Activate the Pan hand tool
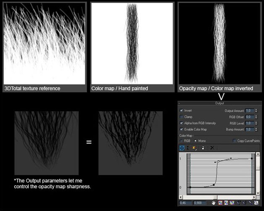The height and width of the screenshot is (211, 264). click(214, 203)
